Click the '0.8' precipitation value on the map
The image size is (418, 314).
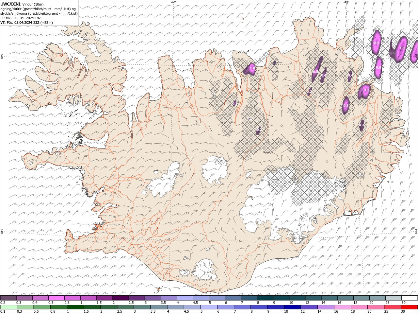(x=378, y=67)
